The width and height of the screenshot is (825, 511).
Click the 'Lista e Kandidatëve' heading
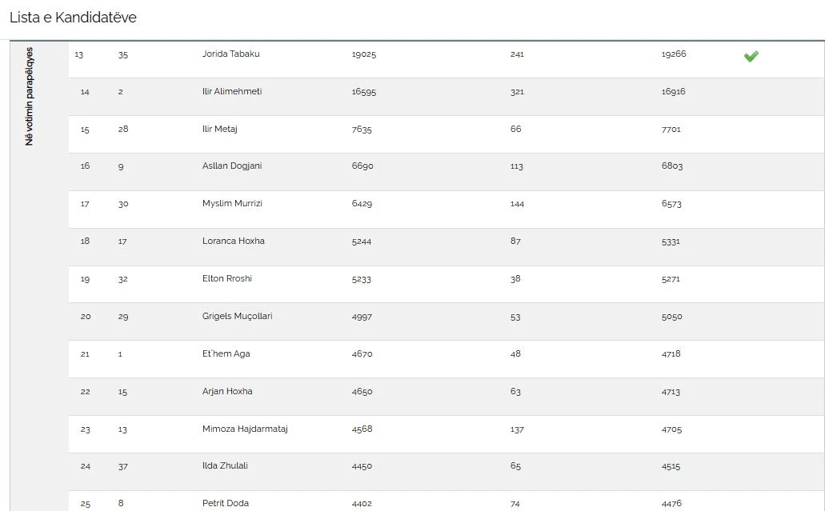click(73, 17)
